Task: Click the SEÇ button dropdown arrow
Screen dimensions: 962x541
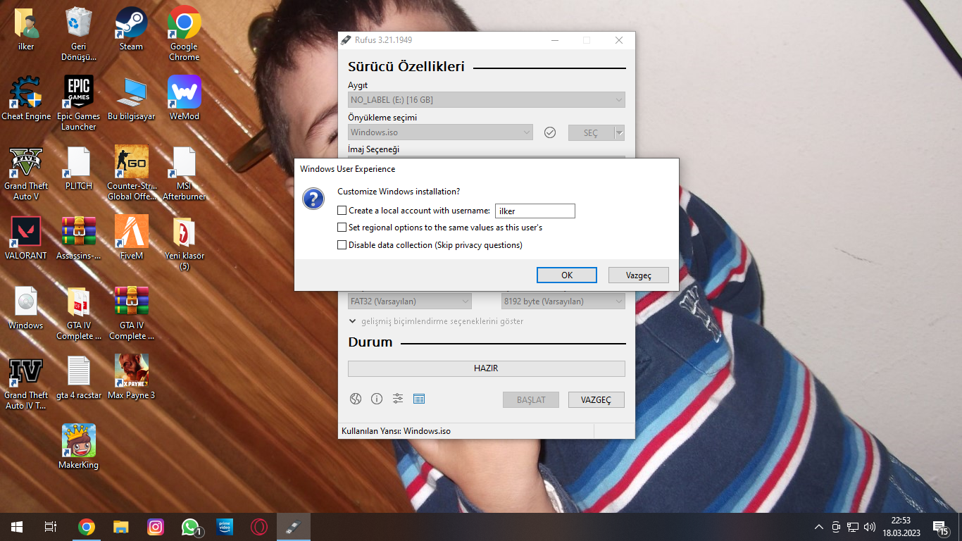Action: pos(619,132)
